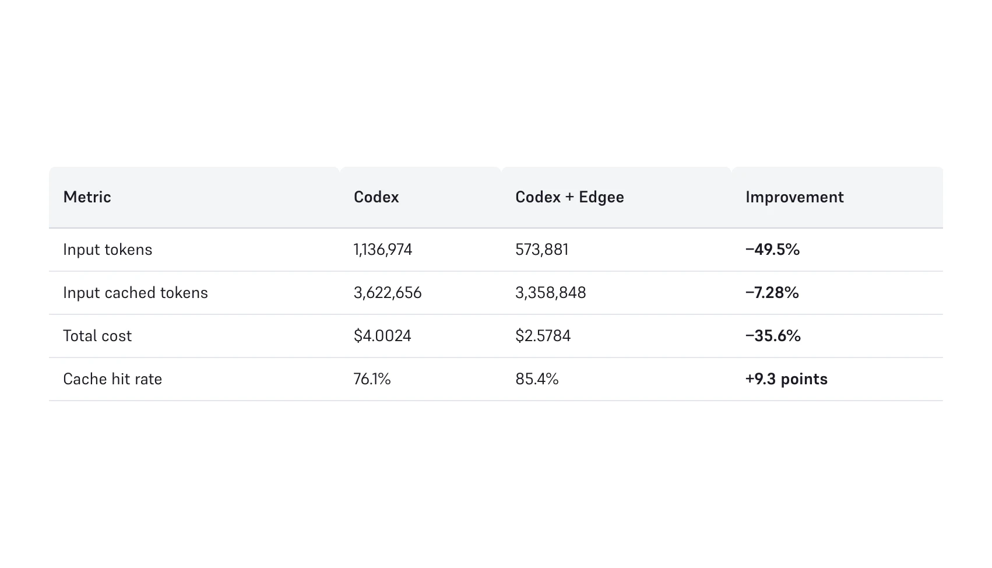Click the $2.5784 cost value

[543, 336]
